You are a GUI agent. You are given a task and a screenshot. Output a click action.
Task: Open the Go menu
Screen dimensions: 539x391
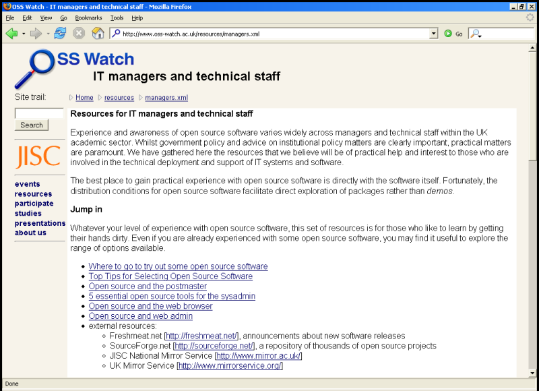(63, 18)
